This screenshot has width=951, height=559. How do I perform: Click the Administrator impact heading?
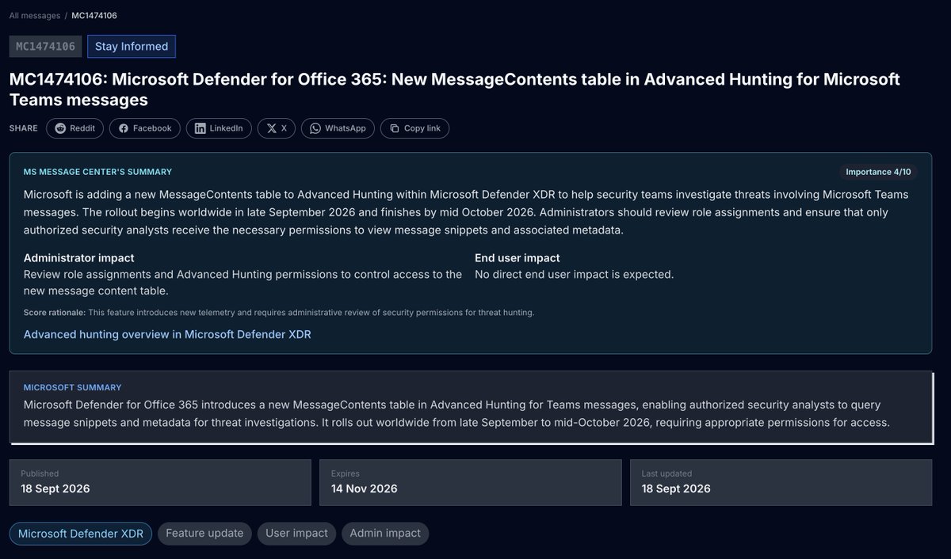[x=79, y=258]
